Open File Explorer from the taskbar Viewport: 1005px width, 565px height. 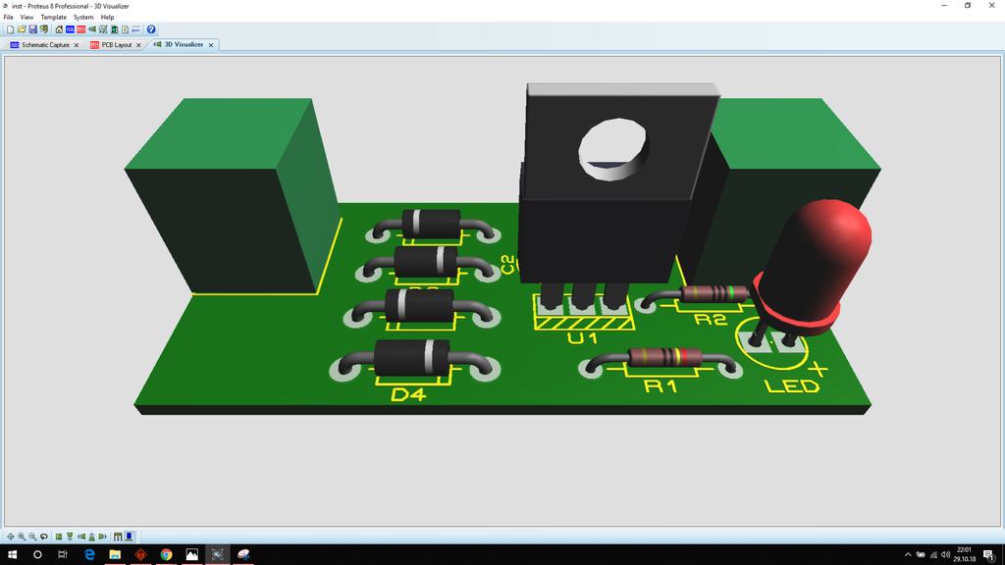click(115, 554)
